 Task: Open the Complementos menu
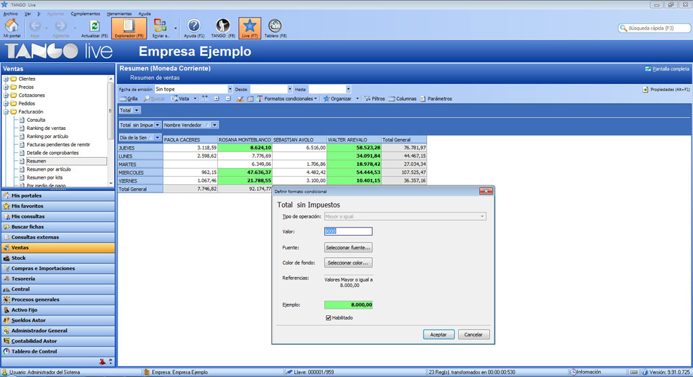[85, 14]
